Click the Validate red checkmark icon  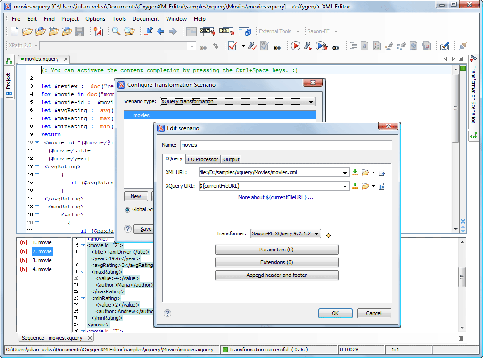coord(233,46)
